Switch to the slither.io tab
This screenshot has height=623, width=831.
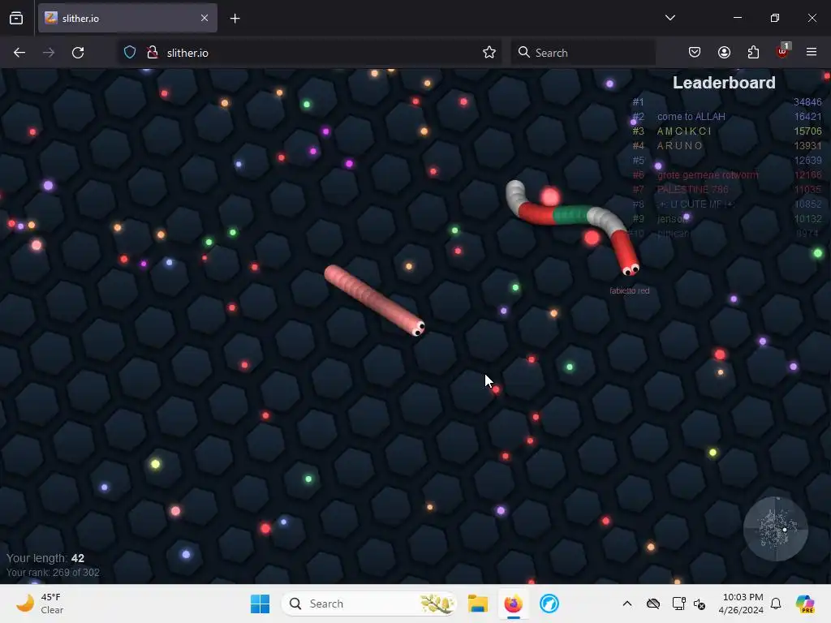coord(127,18)
